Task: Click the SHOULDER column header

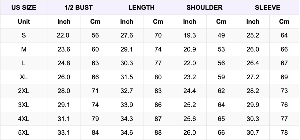Action: (x=204, y=7)
